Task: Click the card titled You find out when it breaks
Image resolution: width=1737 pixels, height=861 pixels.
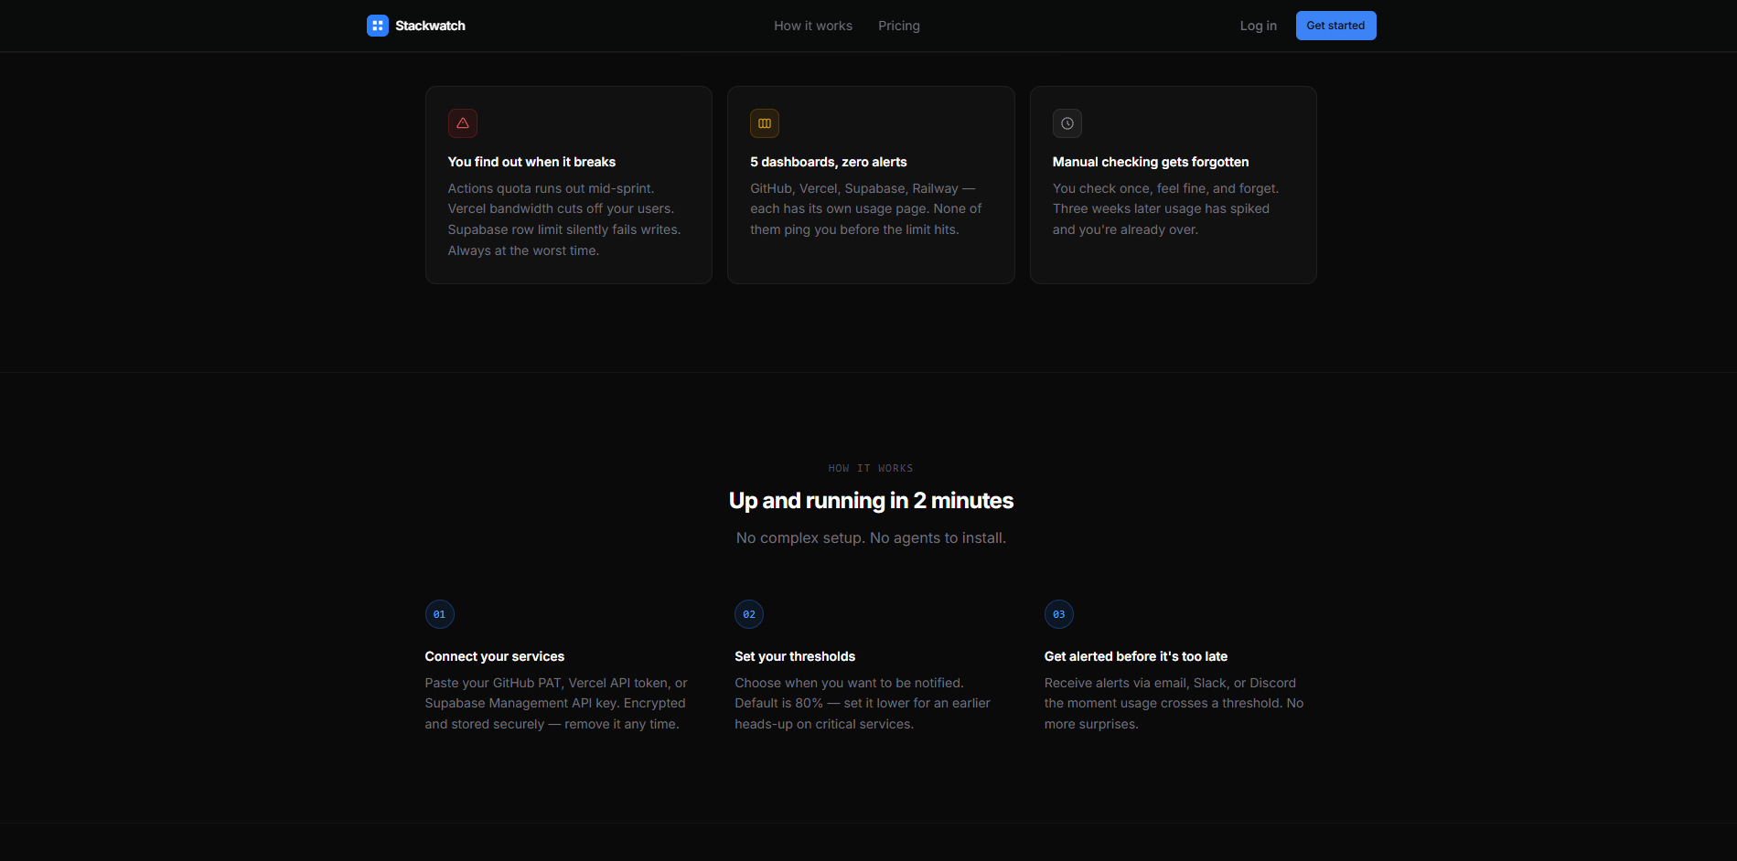Action: (x=568, y=184)
